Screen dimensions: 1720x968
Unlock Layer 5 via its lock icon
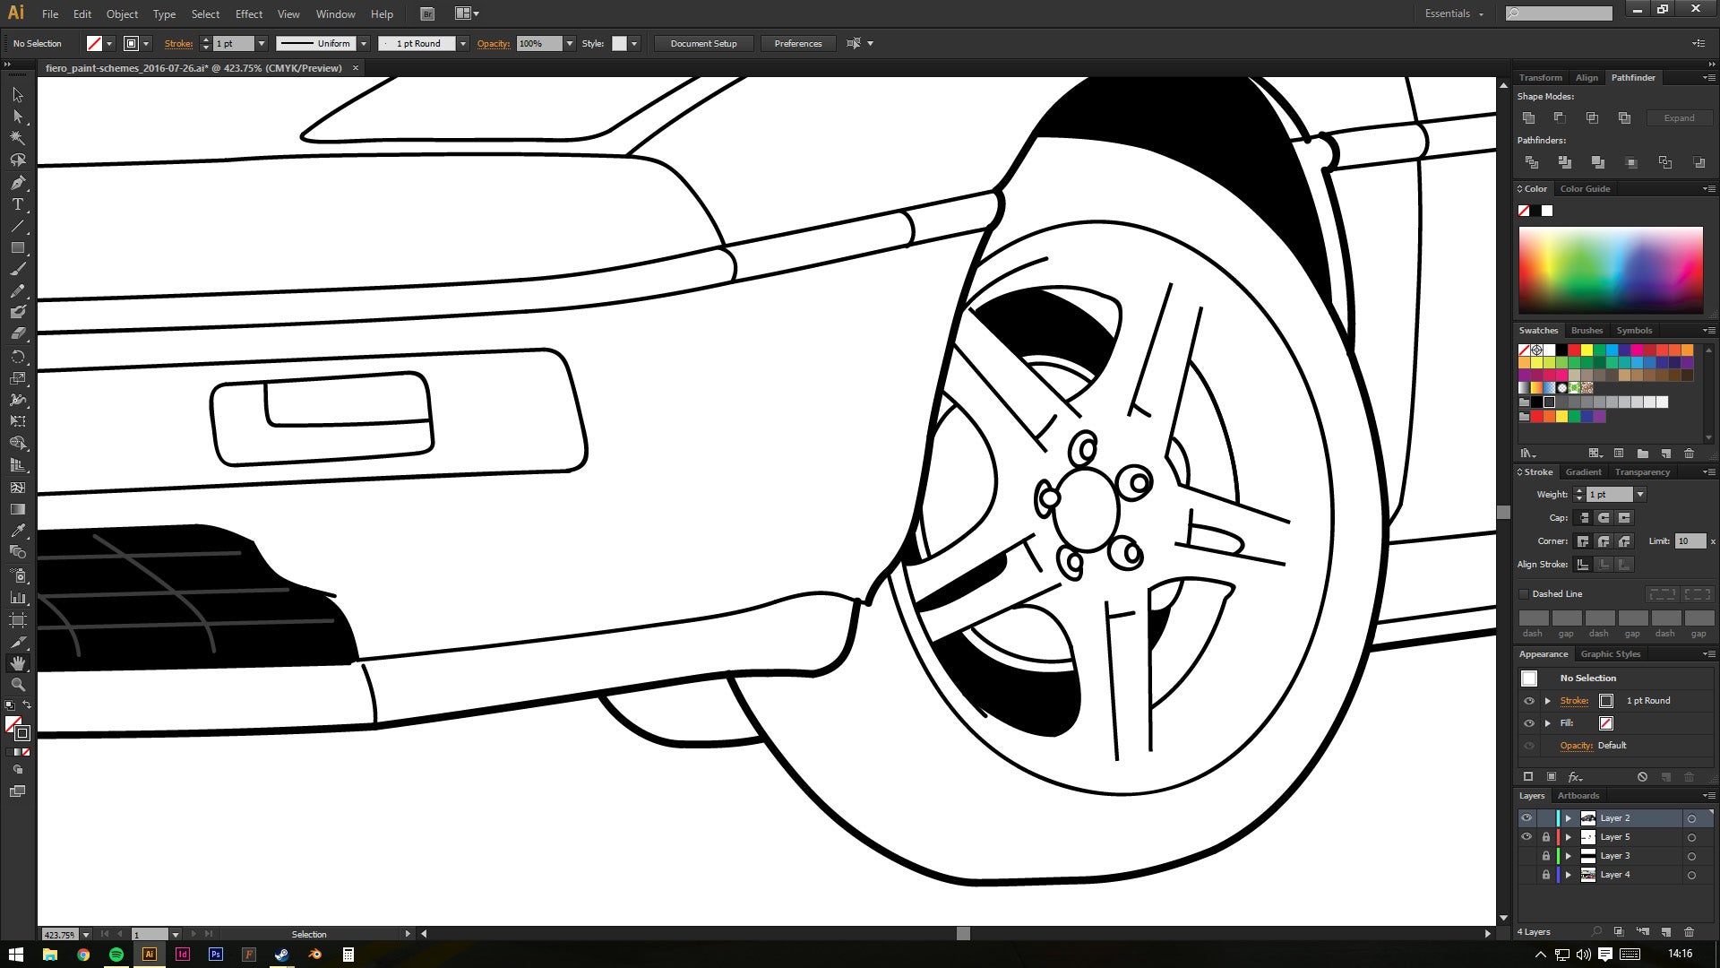tap(1545, 836)
